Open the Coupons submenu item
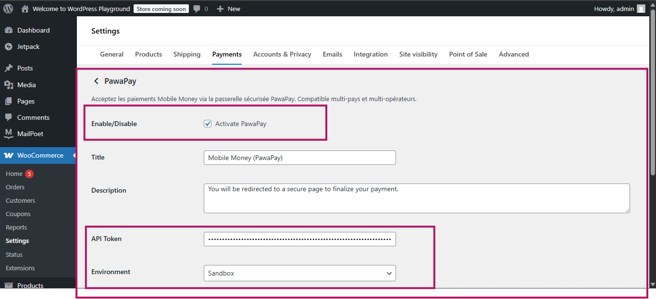The width and height of the screenshot is (656, 299). (18, 214)
